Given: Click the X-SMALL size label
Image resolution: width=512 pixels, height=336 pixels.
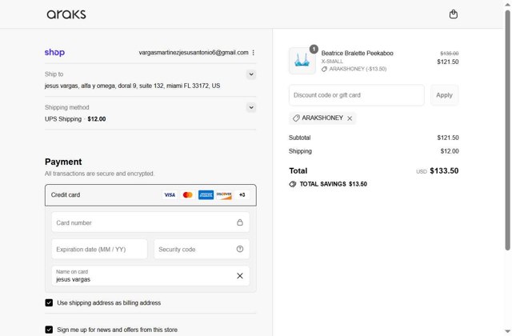Looking at the screenshot, I should (332, 62).
